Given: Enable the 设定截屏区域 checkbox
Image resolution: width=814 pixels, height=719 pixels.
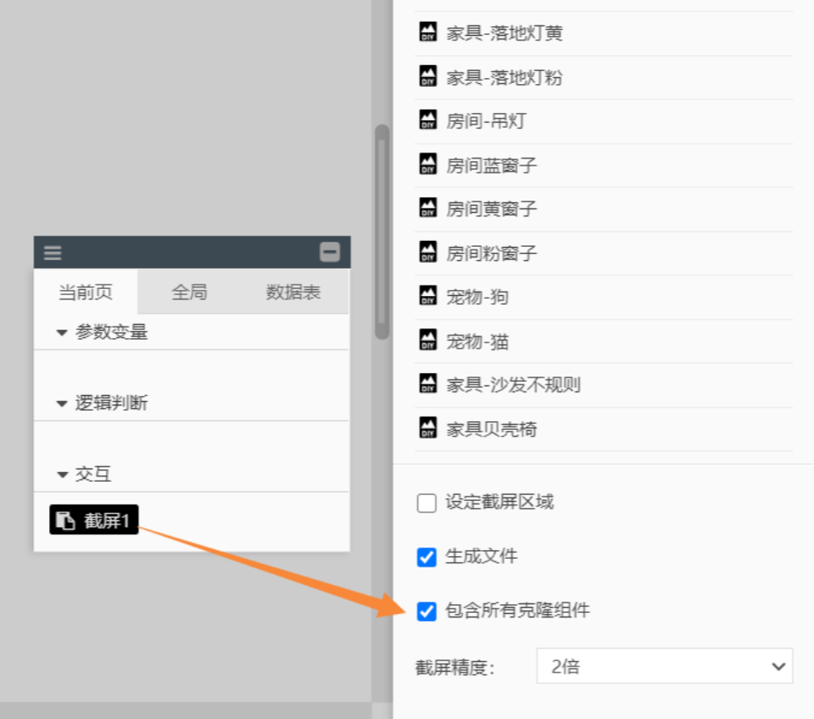Looking at the screenshot, I should (x=427, y=503).
